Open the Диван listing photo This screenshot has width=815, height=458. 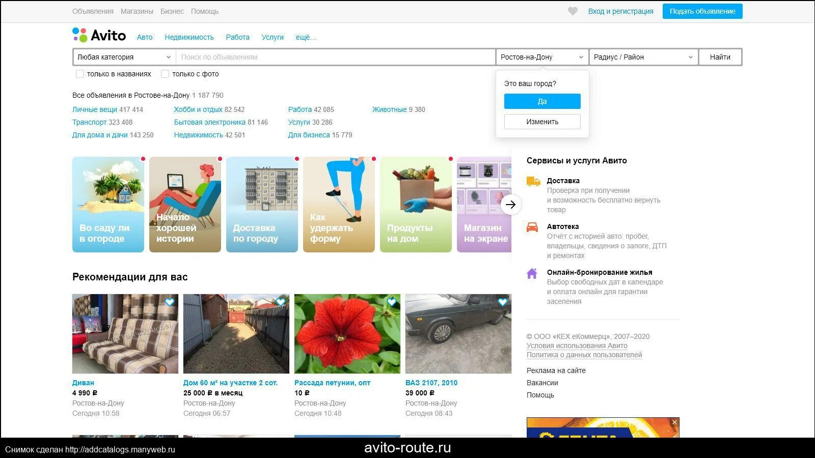click(125, 334)
